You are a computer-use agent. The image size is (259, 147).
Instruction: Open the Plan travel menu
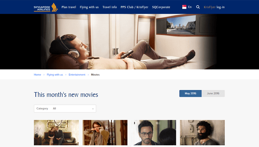(69, 7)
